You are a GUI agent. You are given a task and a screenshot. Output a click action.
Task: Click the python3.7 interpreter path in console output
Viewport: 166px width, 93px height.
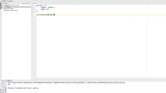point(47,83)
